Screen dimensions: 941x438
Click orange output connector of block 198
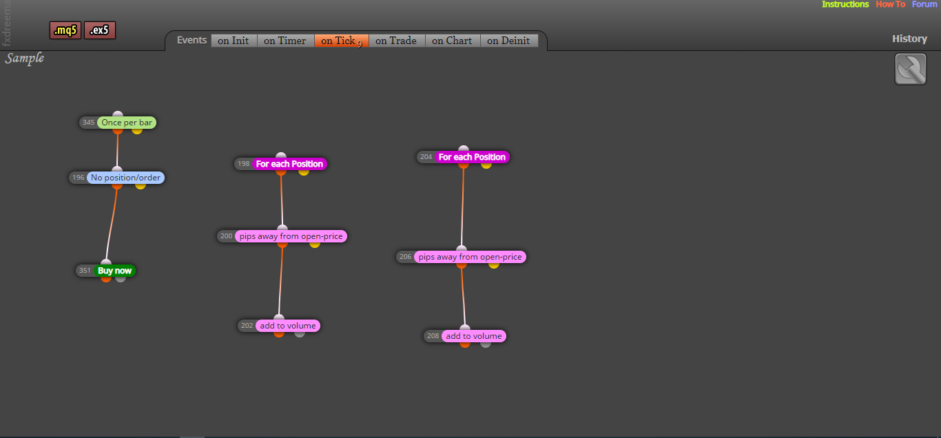(x=281, y=171)
